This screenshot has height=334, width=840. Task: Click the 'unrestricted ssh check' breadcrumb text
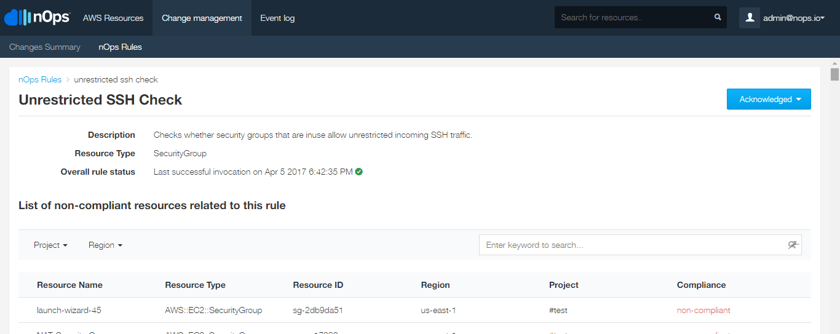(x=116, y=79)
